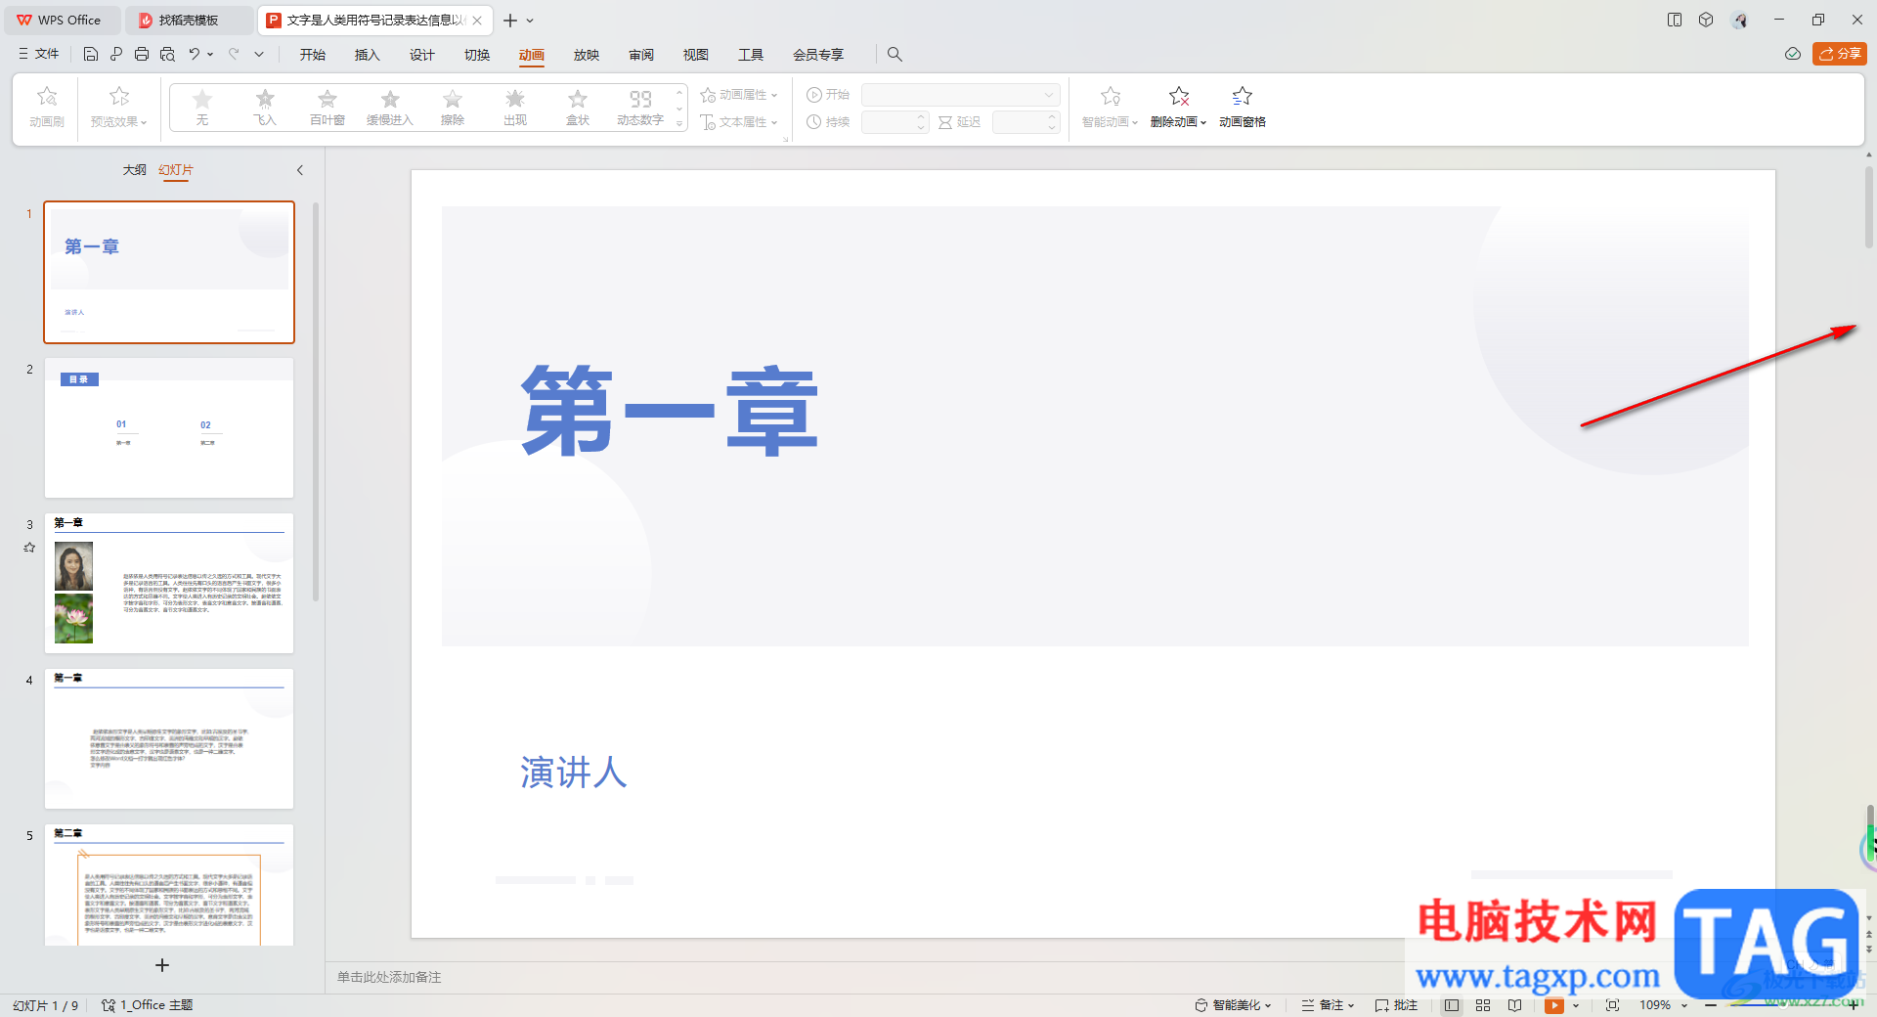Click the Print icon in quick toolbar

[x=142, y=55]
